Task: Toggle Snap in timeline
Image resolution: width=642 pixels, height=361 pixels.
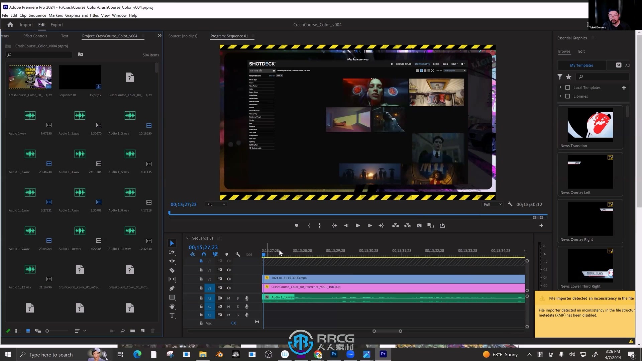Action: coord(204,254)
